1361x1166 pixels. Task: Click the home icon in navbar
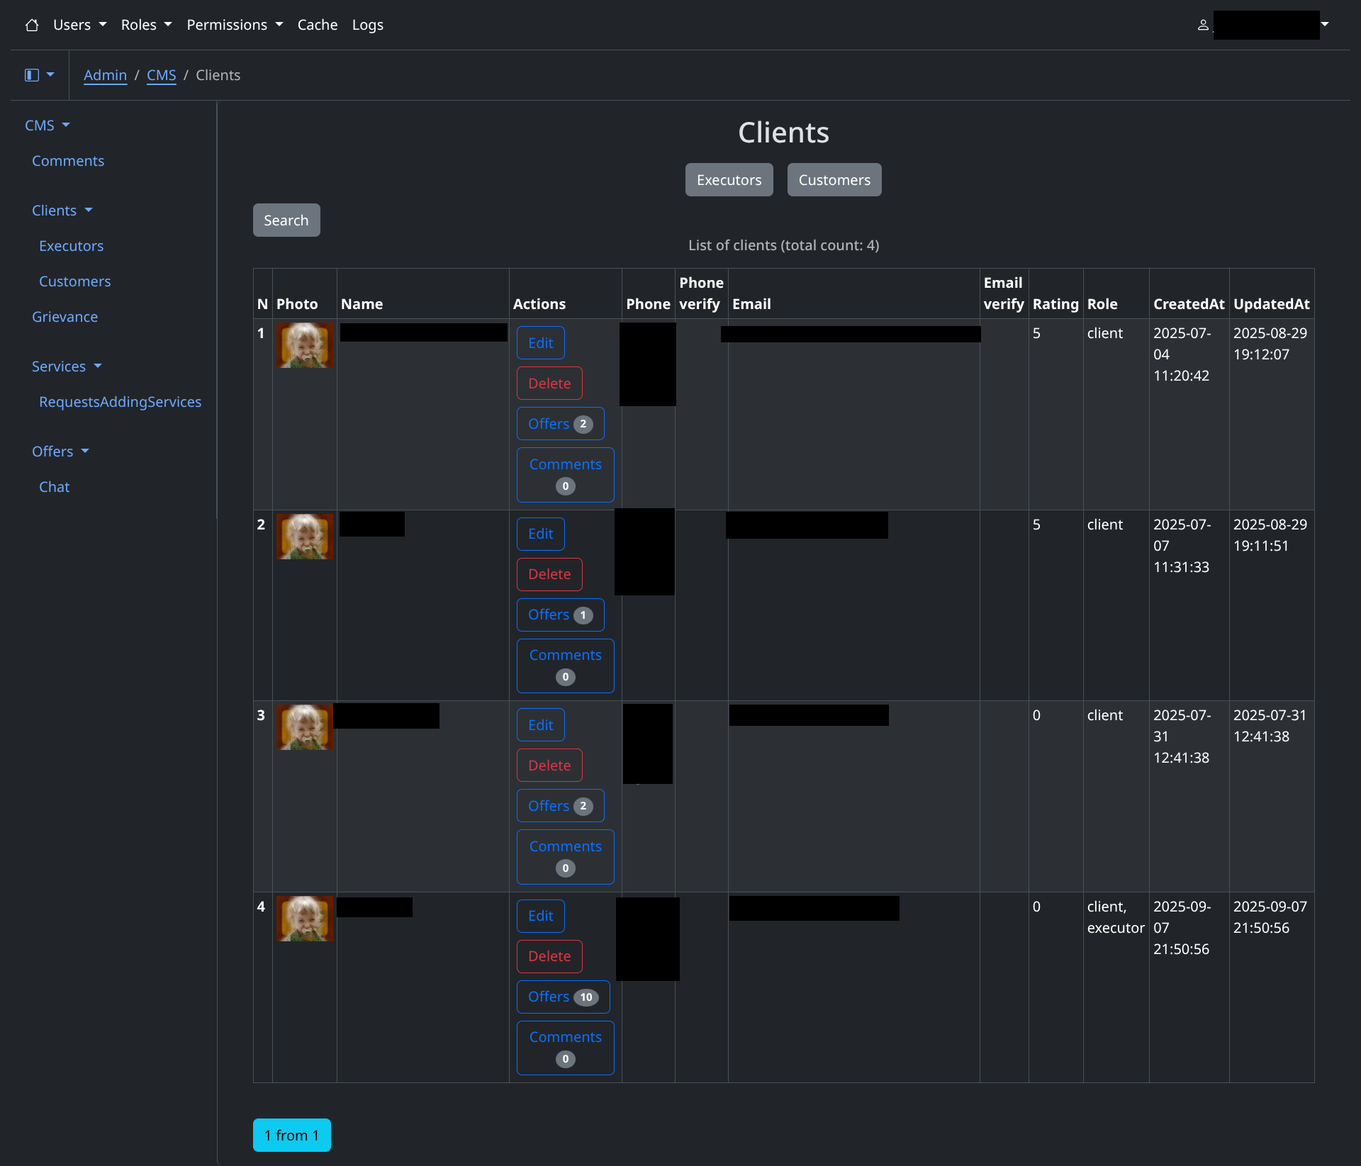tap(32, 25)
